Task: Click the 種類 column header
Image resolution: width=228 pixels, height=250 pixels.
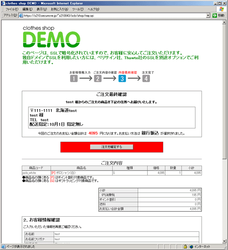Action: (130, 168)
